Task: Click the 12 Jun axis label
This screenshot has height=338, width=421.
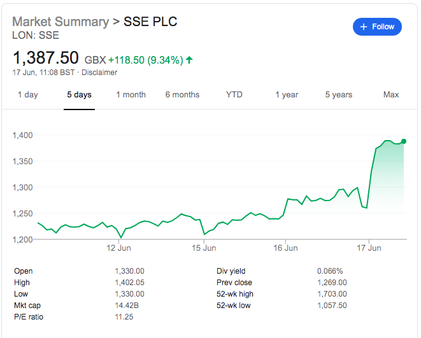Action: pos(118,248)
